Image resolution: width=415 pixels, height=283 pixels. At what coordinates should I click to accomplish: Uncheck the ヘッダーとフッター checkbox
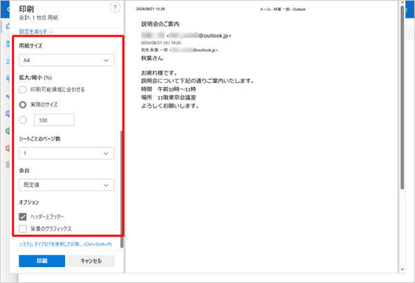(23, 217)
